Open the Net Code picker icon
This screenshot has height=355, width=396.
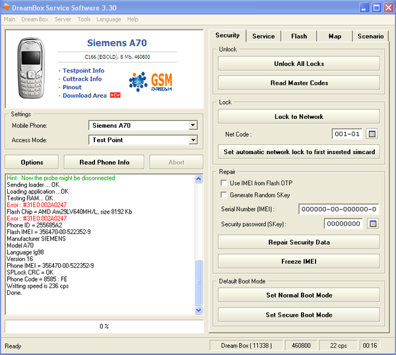[x=372, y=134]
